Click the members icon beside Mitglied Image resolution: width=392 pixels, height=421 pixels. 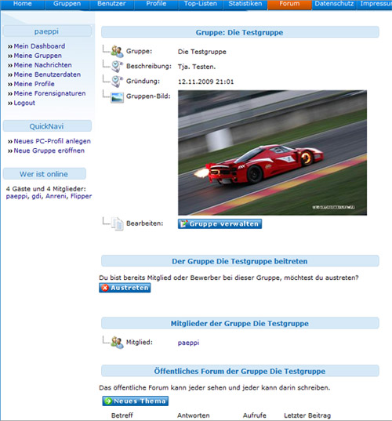tap(118, 343)
